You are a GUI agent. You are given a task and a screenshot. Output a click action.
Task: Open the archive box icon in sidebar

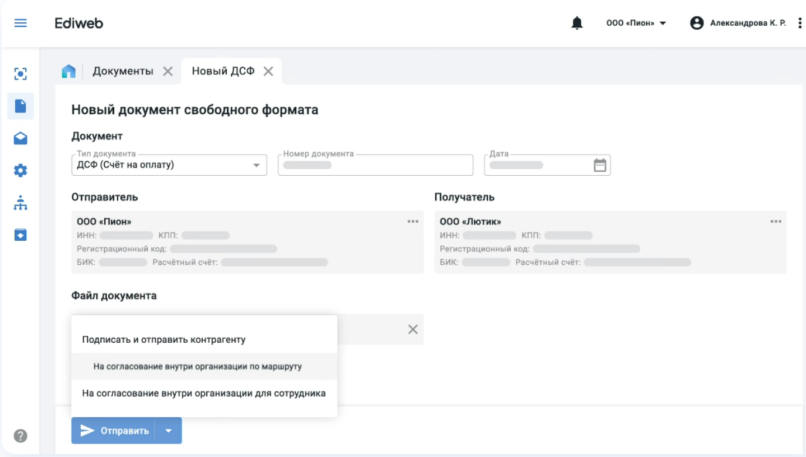[21, 236]
